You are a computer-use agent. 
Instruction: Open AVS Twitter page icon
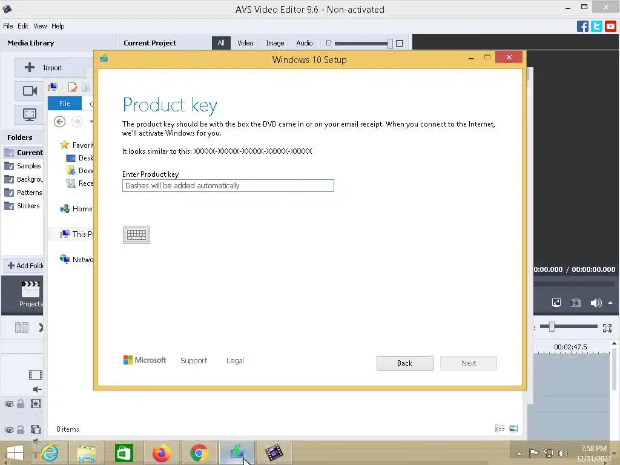click(596, 27)
